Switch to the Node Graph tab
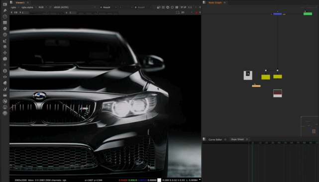319x182 pixels. click(x=215, y=2)
